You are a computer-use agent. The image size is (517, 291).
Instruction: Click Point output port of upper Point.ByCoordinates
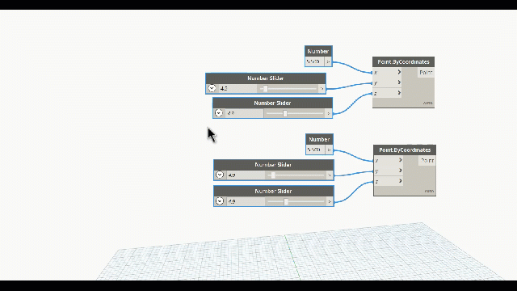tap(426, 72)
